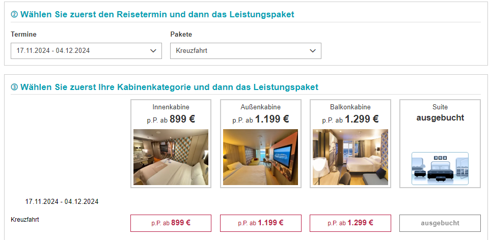Click chevron arrow of Pakete dropdown
The image size is (490, 240).
[313, 51]
